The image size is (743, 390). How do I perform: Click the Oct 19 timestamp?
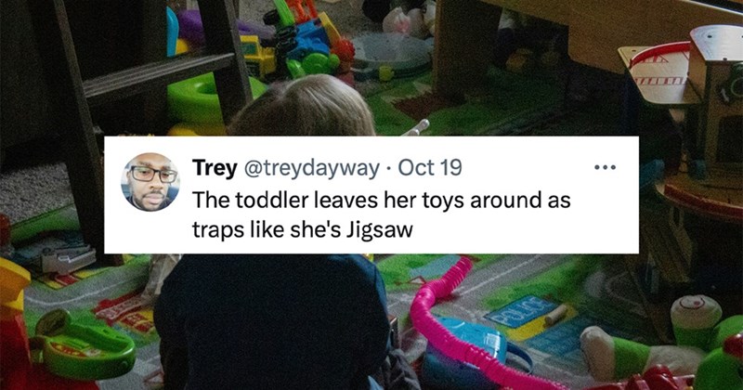coord(430,168)
